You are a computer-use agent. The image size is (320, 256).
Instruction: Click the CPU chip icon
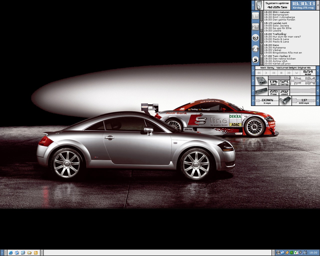pyautogui.click(x=261, y=80)
